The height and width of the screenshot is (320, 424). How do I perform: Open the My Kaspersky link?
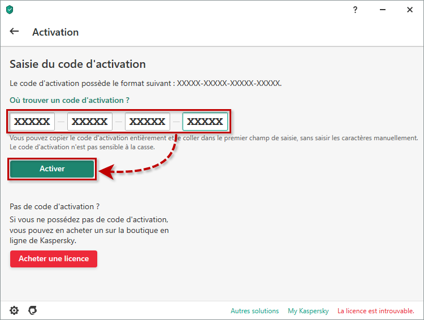(x=308, y=311)
